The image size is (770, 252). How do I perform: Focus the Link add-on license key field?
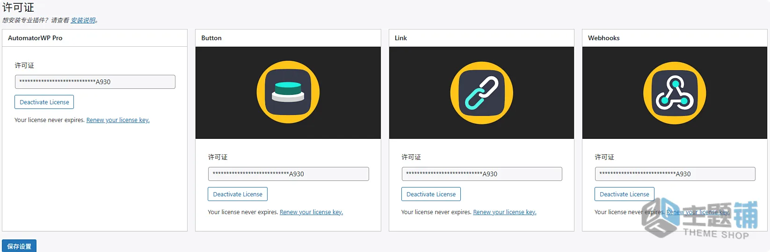(482, 174)
